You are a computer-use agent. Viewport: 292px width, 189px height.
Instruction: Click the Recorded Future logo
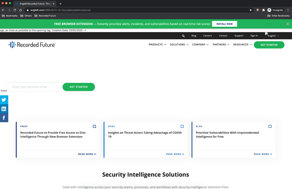pos(32,45)
